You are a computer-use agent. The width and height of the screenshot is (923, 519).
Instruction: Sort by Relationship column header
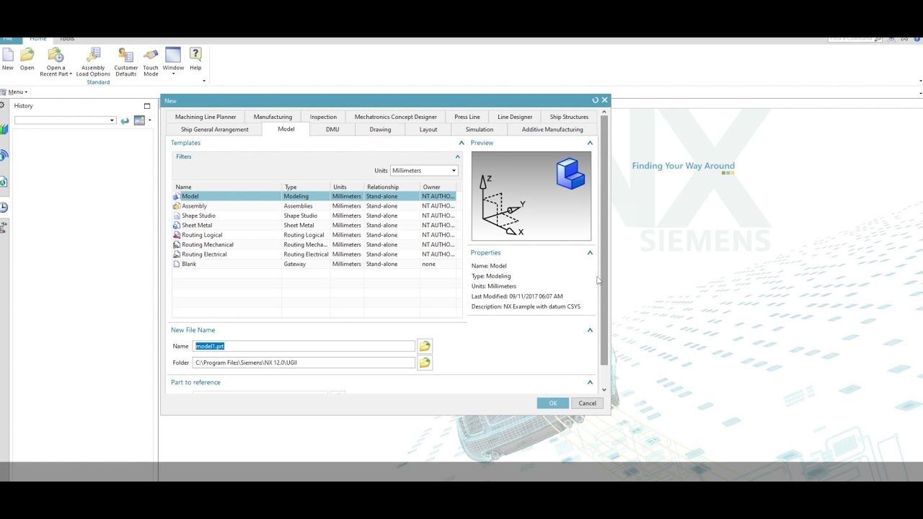point(392,187)
